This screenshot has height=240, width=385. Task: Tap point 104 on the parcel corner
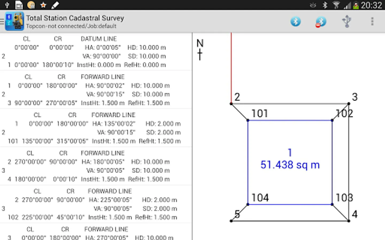[x=248, y=204]
